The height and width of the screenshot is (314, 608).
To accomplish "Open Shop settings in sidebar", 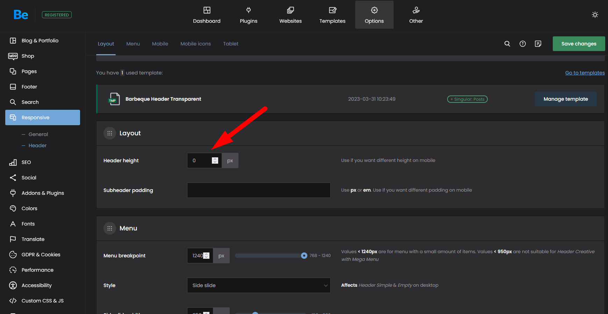I will (x=43, y=56).
